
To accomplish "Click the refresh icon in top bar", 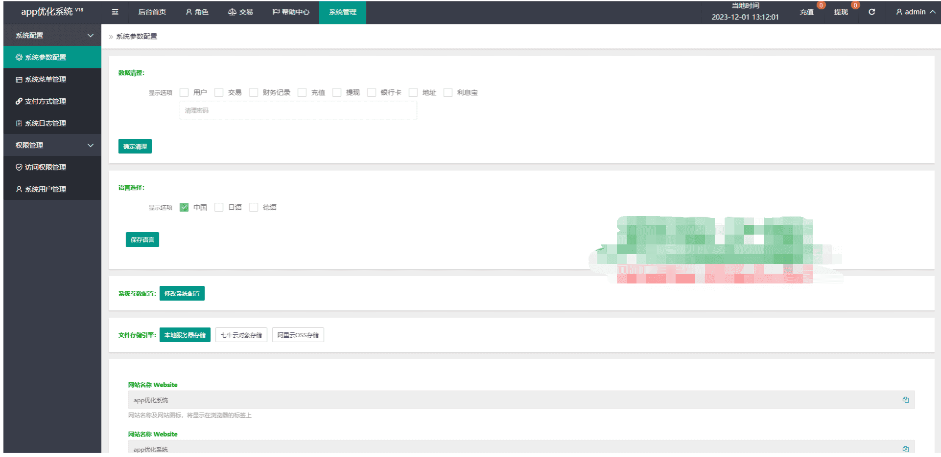I will click(x=872, y=12).
